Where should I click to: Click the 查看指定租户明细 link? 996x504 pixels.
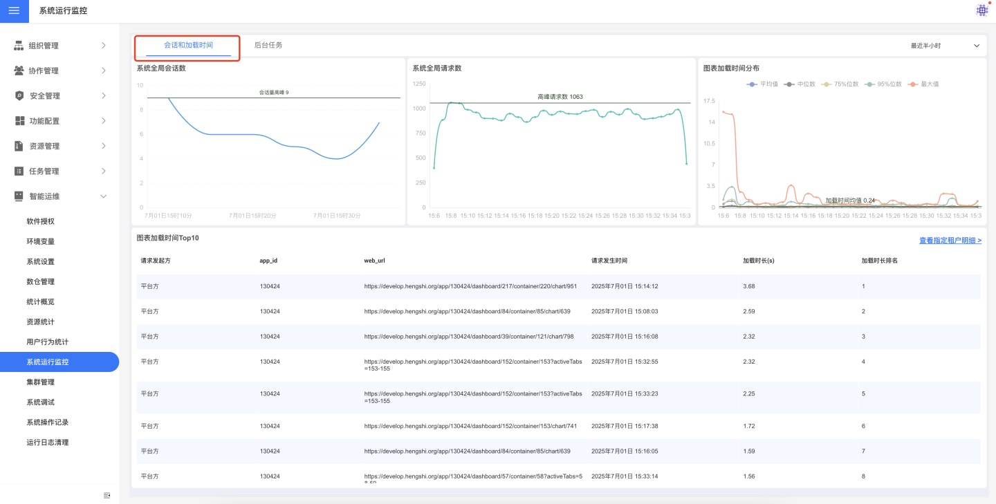pos(950,241)
